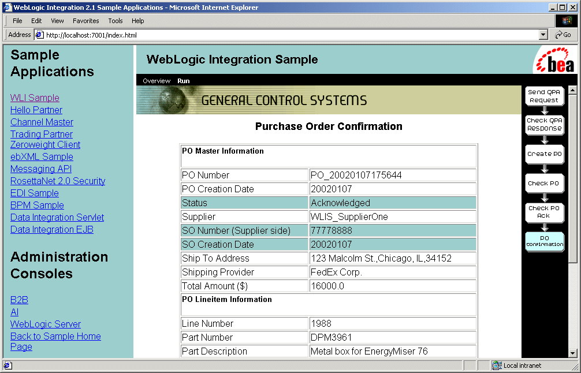Open the Tools menu
The image size is (581, 373).
pos(116,21)
